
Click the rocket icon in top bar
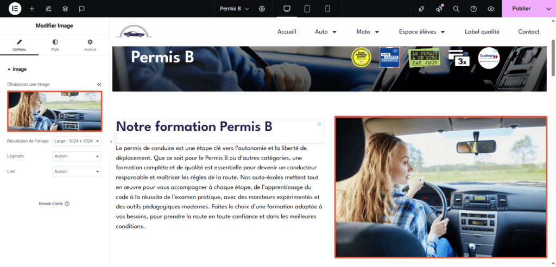tap(421, 9)
